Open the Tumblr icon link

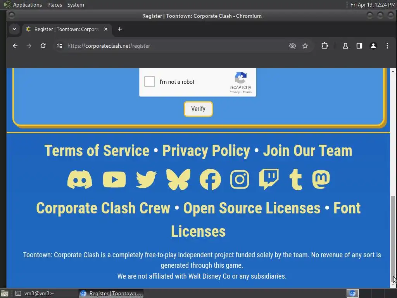(x=296, y=179)
